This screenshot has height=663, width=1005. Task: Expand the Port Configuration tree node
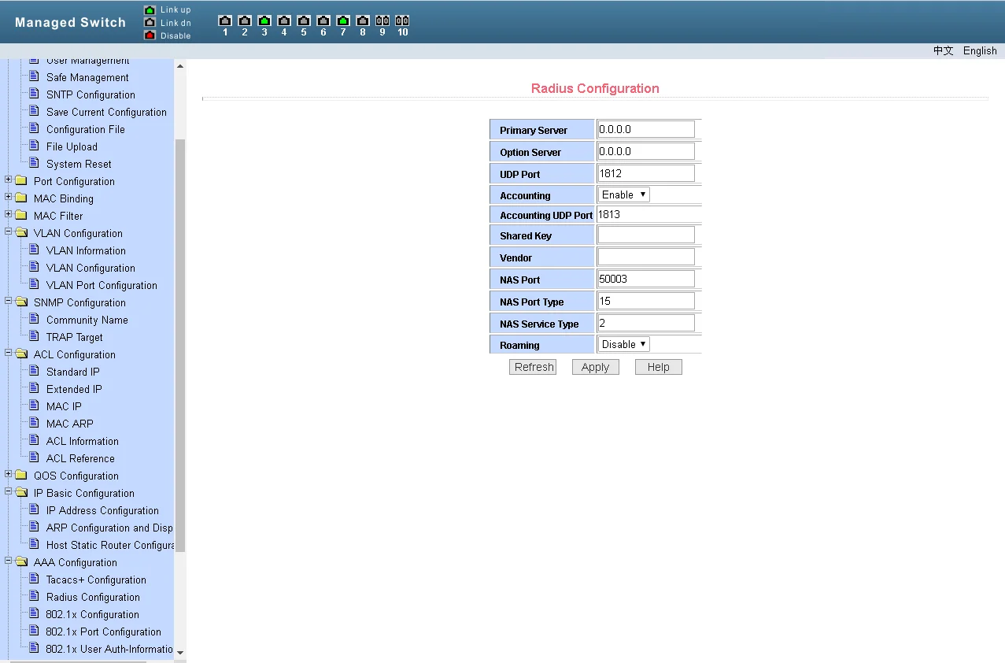(9, 180)
